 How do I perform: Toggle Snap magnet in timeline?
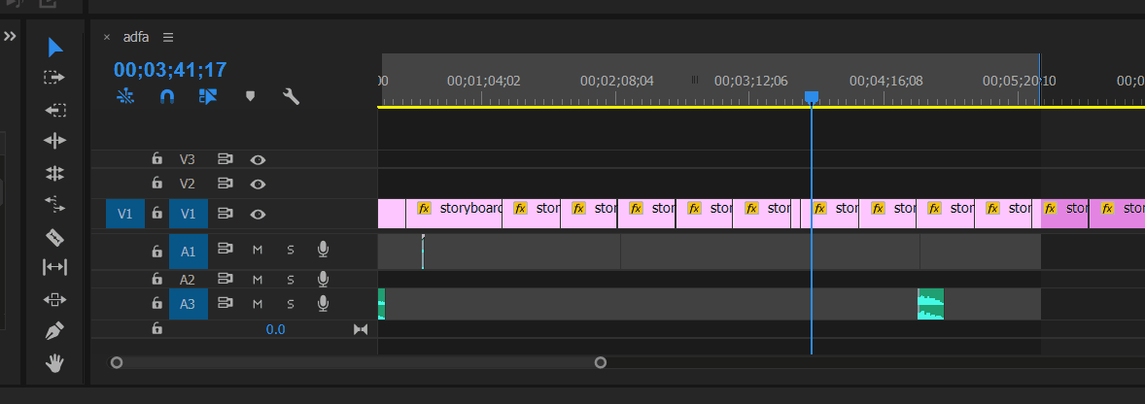click(167, 96)
